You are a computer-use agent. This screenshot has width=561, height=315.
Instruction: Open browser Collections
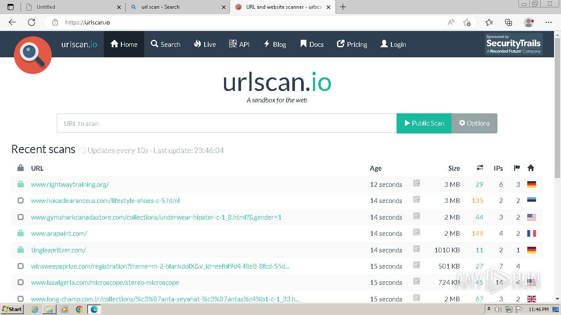[x=508, y=22]
